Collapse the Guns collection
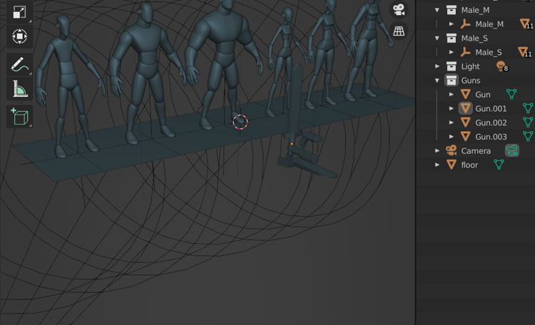This screenshot has width=535, height=325. pyautogui.click(x=437, y=81)
